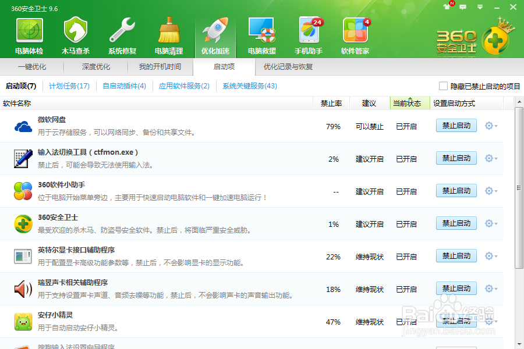Open 电脑清理 broom icon
This screenshot has height=349, width=524.
[169, 30]
